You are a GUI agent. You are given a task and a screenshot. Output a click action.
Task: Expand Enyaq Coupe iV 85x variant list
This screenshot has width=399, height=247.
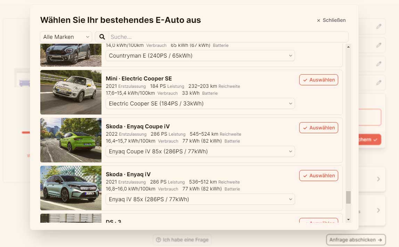200,151
